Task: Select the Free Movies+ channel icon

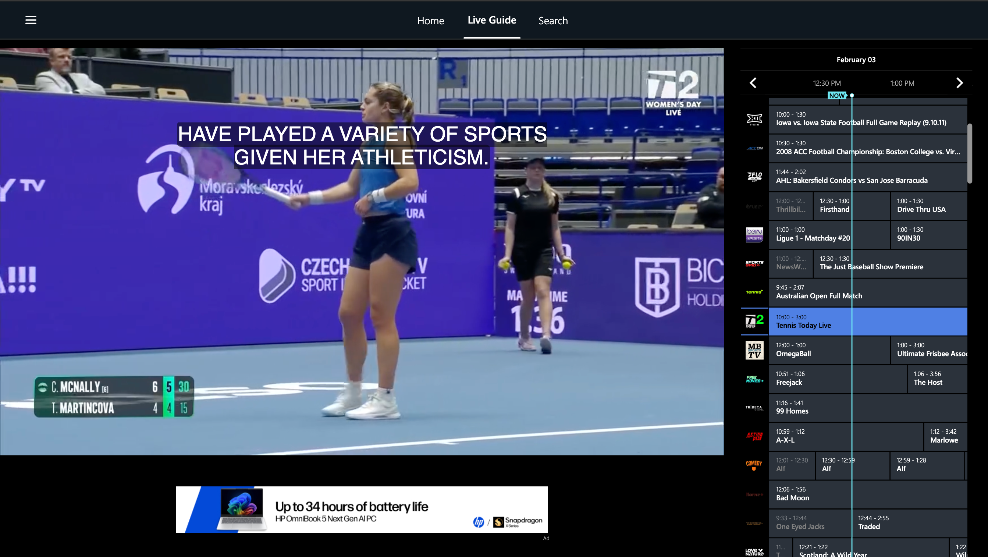Action: pyautogui.click(x=754, y=379)
